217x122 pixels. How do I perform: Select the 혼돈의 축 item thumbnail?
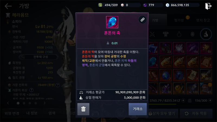(112, 22)
